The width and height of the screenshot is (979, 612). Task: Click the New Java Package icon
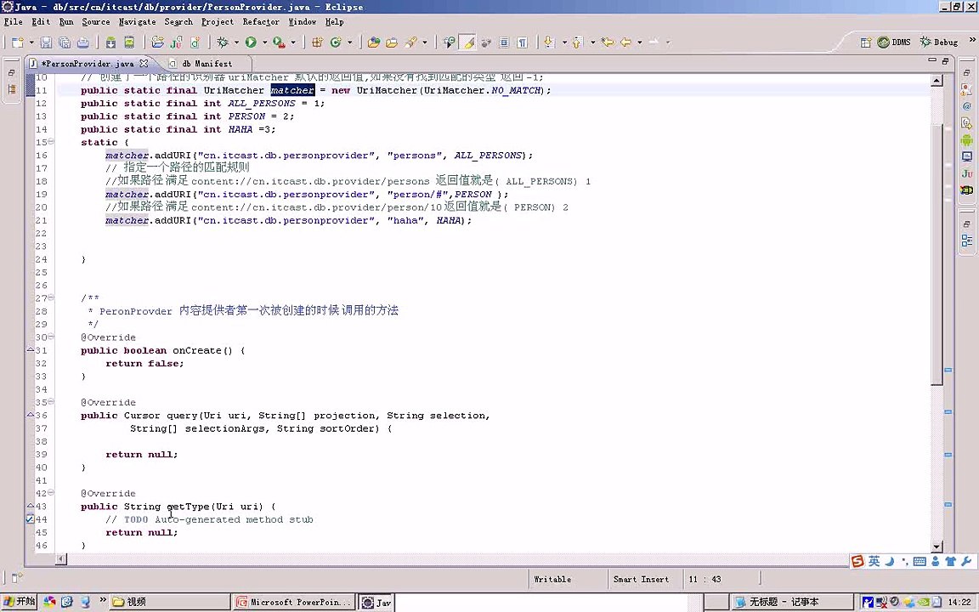[x=317, y=42]
